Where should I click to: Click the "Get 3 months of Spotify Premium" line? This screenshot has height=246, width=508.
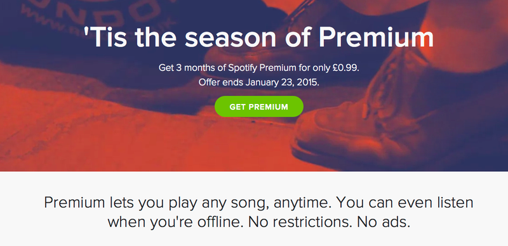tap(258, 68)
